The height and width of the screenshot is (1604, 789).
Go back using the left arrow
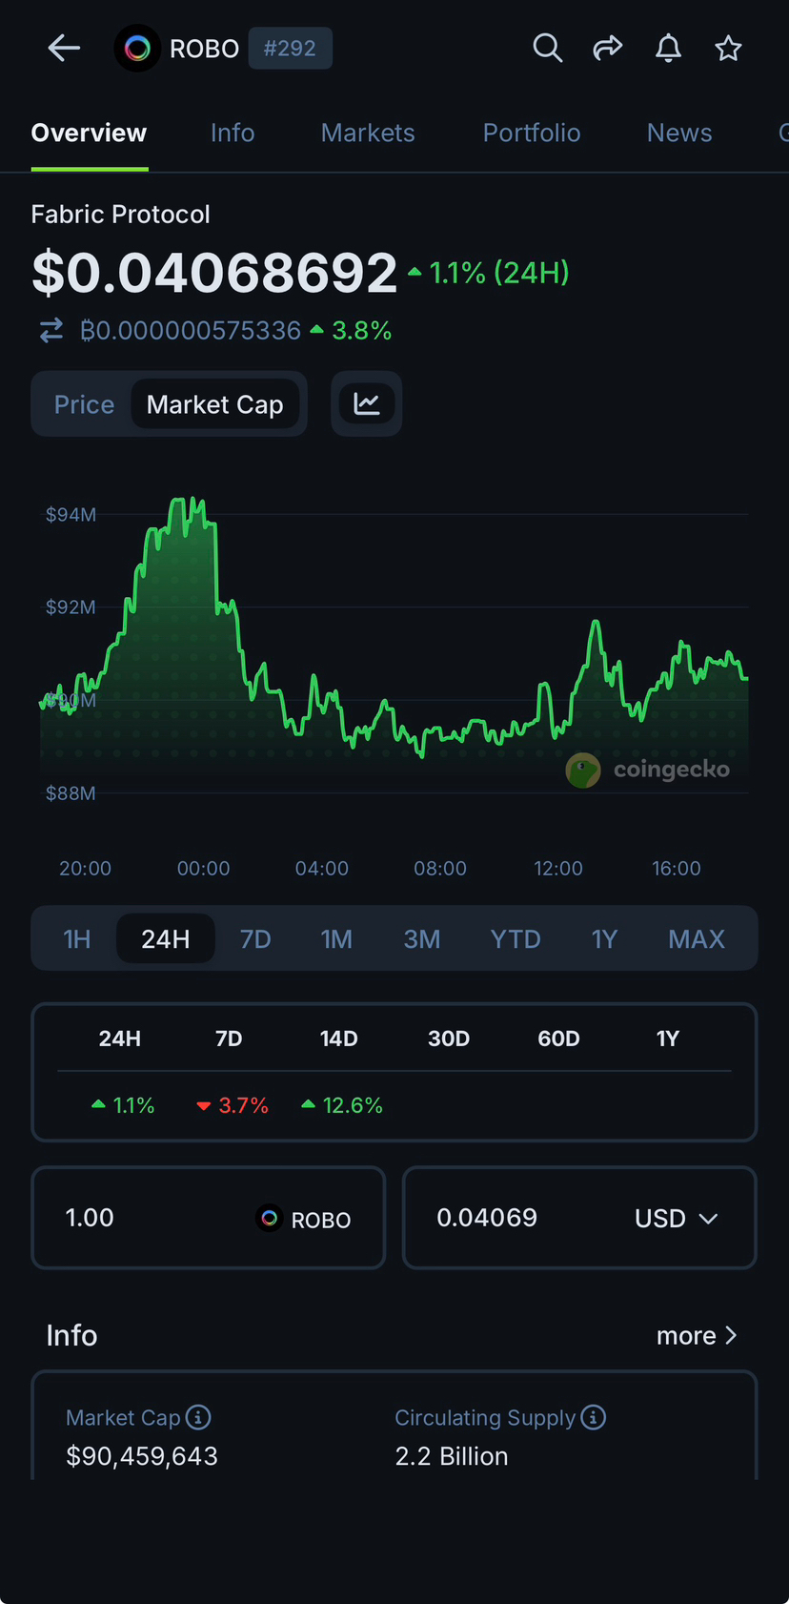(x=64, y=49)
